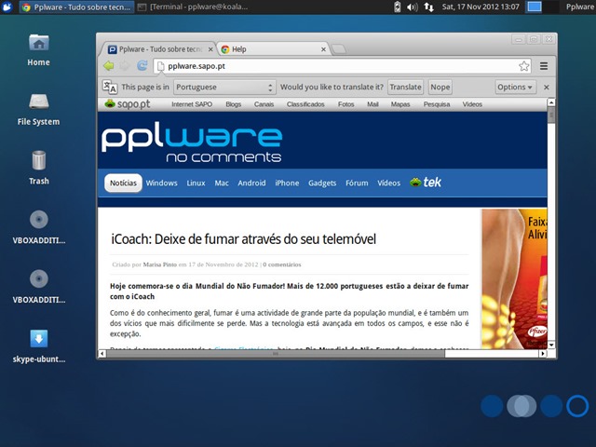Close the Ppware tab

coord(210,49)
